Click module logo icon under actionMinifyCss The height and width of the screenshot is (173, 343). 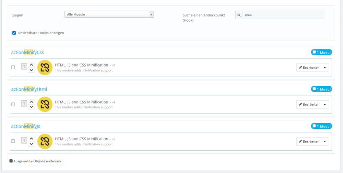[x=45, y=67]
